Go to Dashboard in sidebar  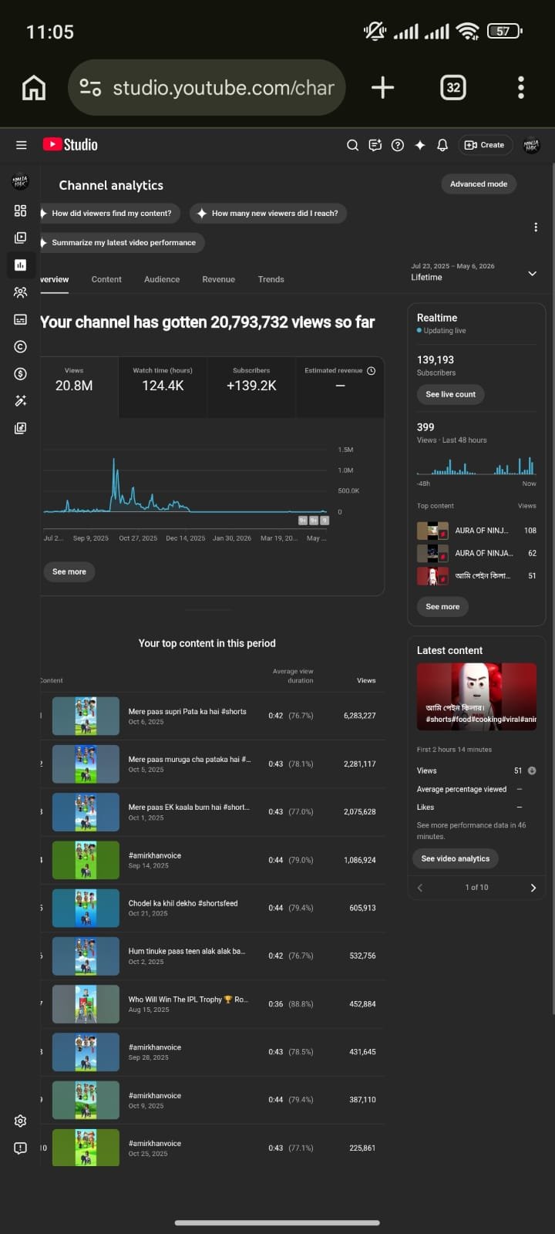tap(21, 211)
